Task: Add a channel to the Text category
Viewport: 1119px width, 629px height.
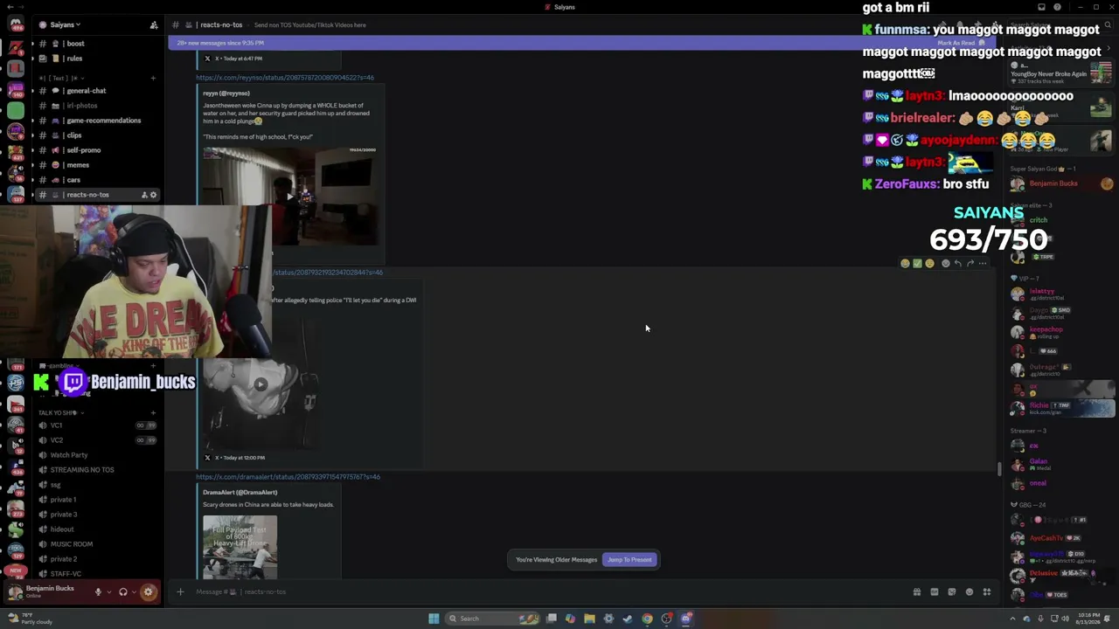Action: pos(153,78)
